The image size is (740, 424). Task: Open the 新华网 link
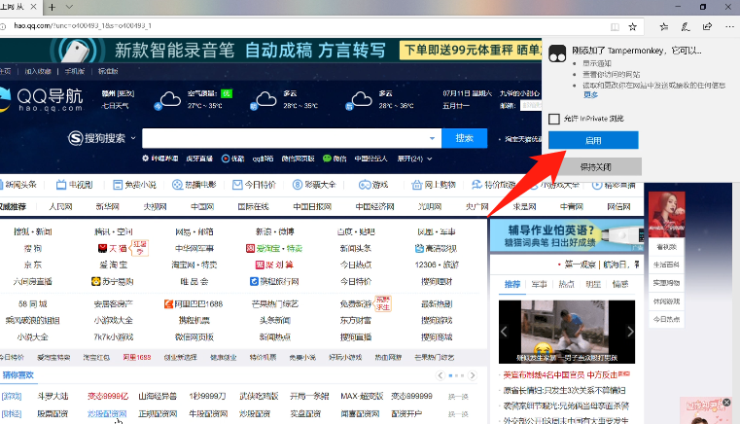pos(108,207)
